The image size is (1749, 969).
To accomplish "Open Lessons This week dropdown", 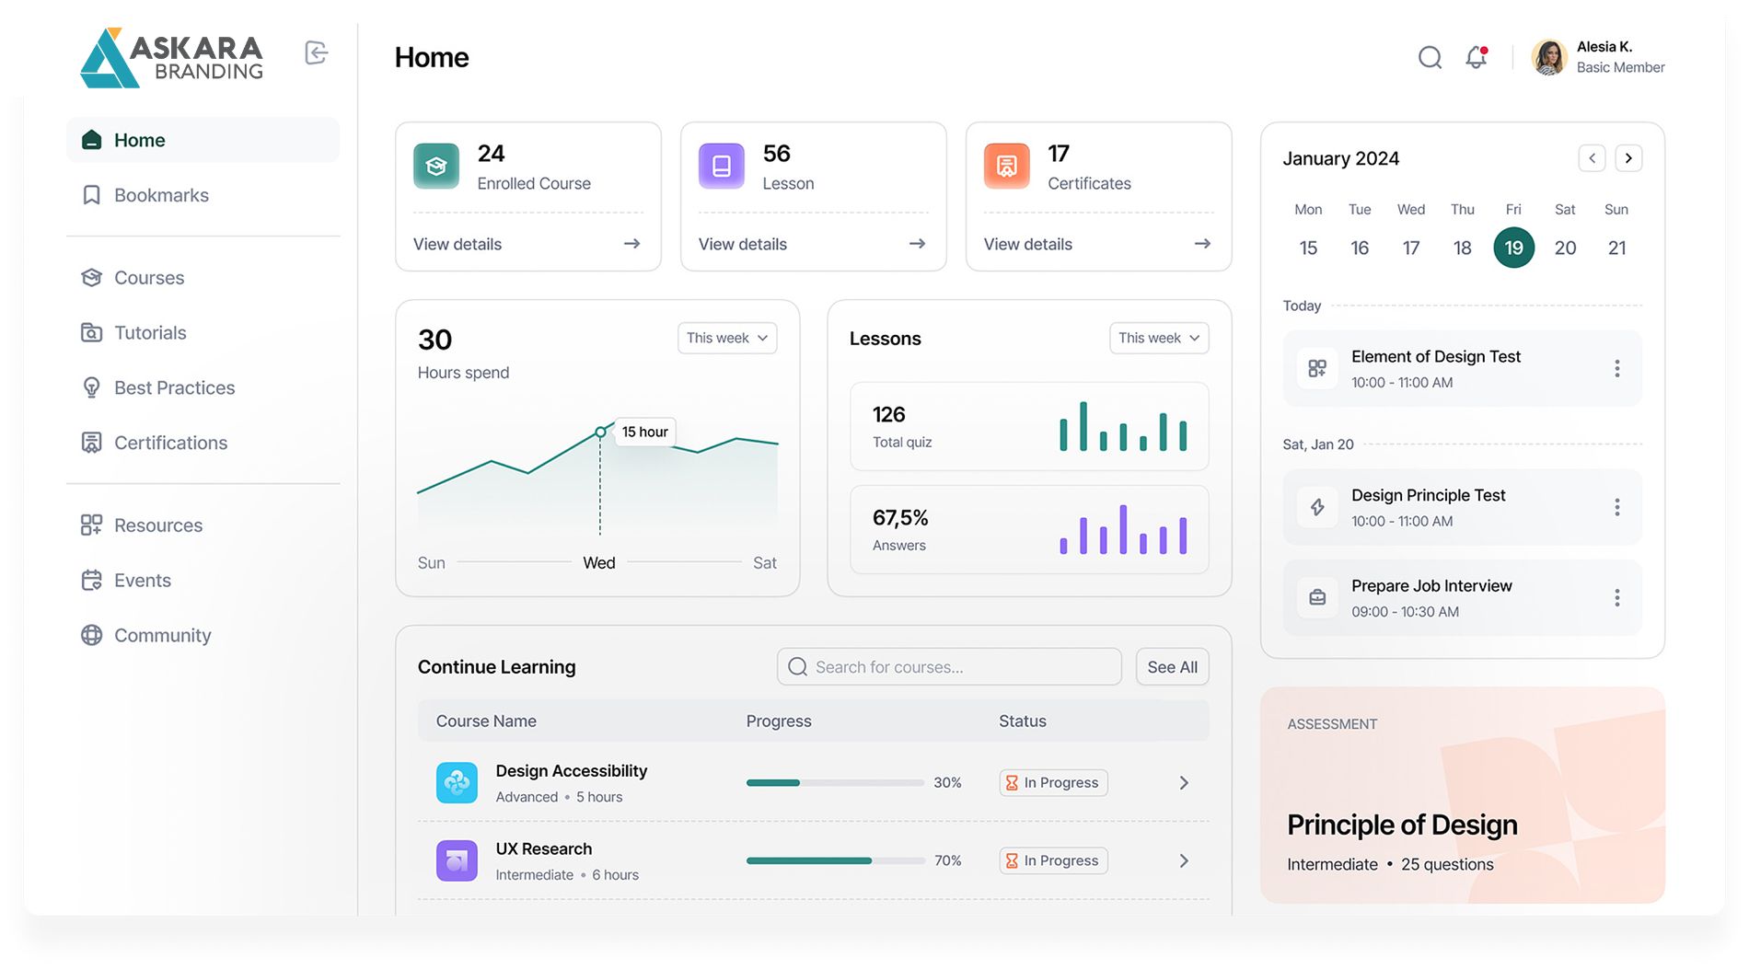I will [1158, 338].
